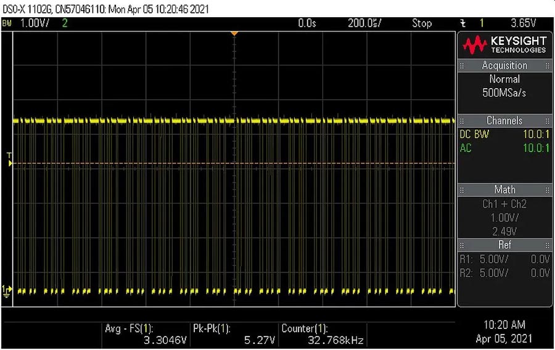Click the grip icon left of Acquisition header
555x350 pixels.
(462, 66)
